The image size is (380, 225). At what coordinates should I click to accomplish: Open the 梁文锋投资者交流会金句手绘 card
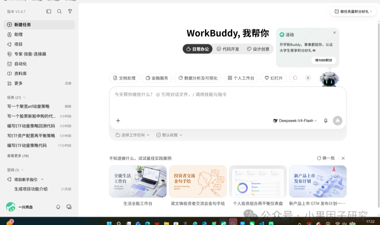(x=198, y=185)
